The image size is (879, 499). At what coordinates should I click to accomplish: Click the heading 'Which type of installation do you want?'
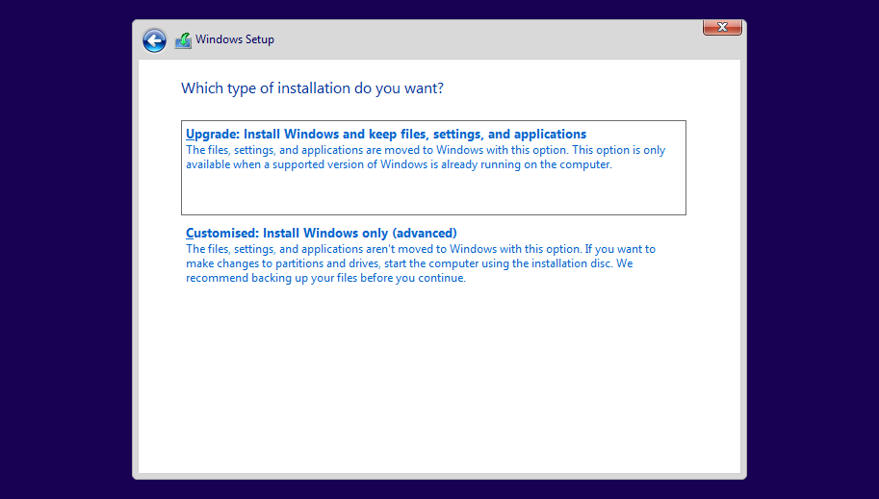point(312,88)
